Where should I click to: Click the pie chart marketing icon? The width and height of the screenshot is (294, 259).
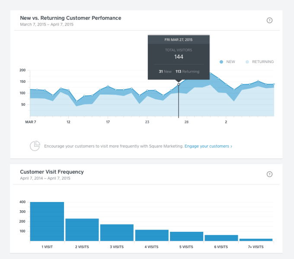(35, 146)
